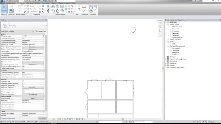
Task: Click Изменить for Секущий диапазон
Action: click(x=33, y=88)
